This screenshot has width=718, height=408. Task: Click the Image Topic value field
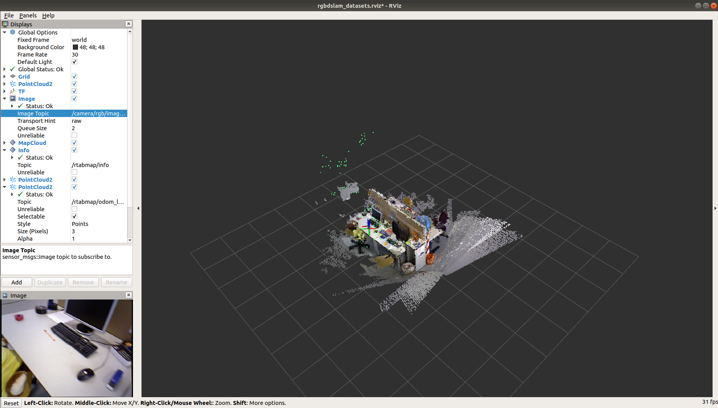tap(98, 113)
